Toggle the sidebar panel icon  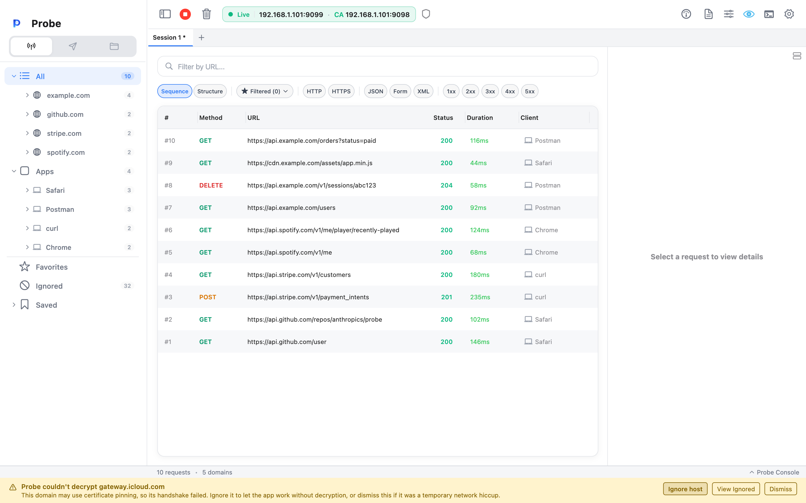click(x=165, y=14)
